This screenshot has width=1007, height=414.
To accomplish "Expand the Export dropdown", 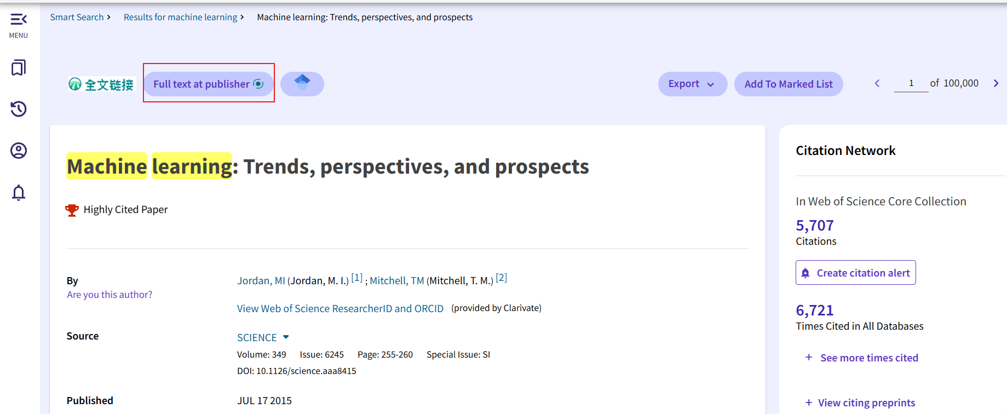I will (692, 84).
